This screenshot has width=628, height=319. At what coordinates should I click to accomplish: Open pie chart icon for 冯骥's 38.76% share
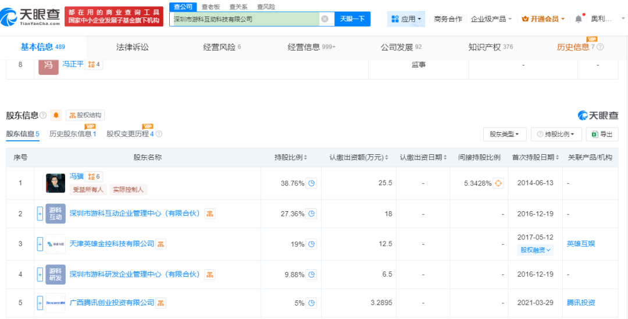pyautogui.click(x=312, y=183)
